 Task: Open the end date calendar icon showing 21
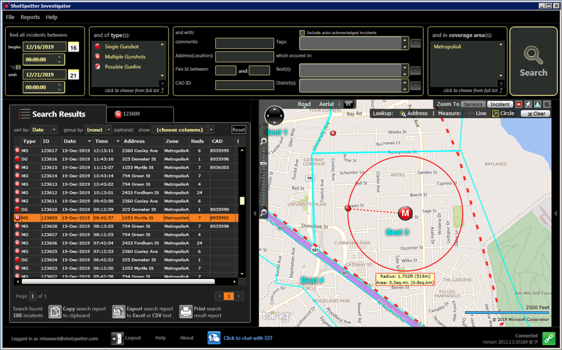(x=73, y=75)
